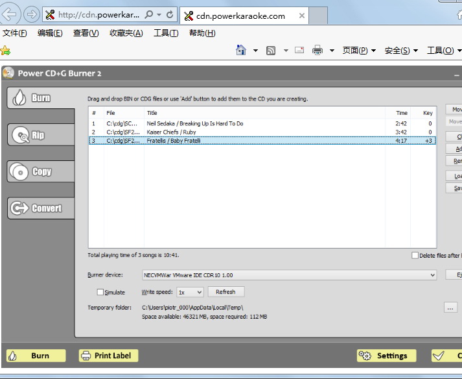Expand the Print dropdown arrow
Screen dimensions: 462x379
pos(332,51)
